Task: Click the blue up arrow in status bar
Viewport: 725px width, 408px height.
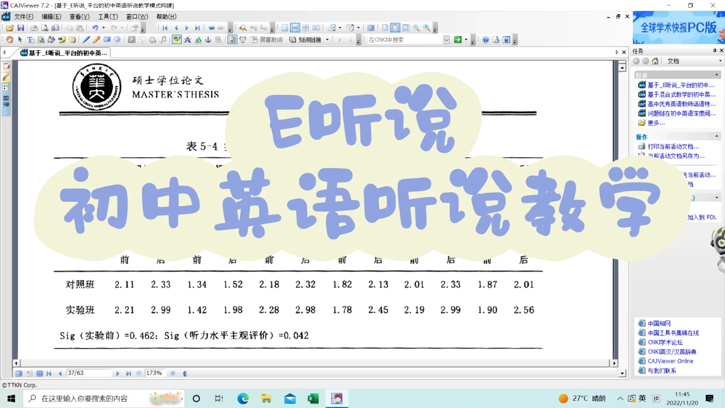Action: [185, 373]
